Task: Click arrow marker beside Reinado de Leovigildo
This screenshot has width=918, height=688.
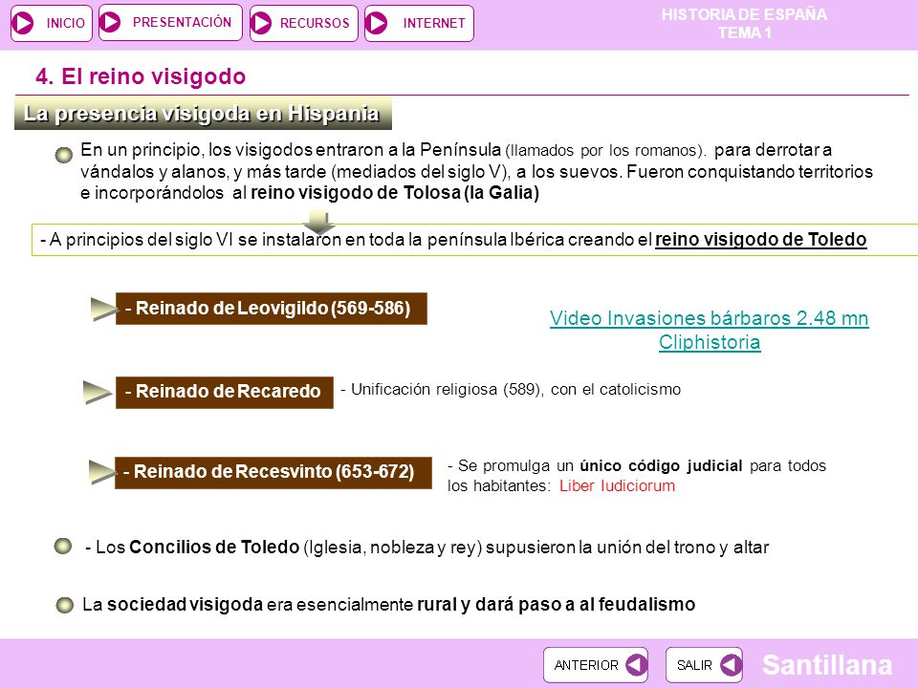Action: [103, 309]
